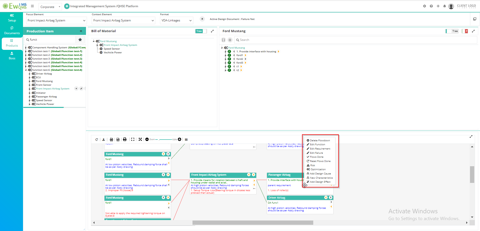Click the fit-to-screen bracket icon in the diagram toolbar
This screenshot has width=480, height=231.
[x=133, y=140]
